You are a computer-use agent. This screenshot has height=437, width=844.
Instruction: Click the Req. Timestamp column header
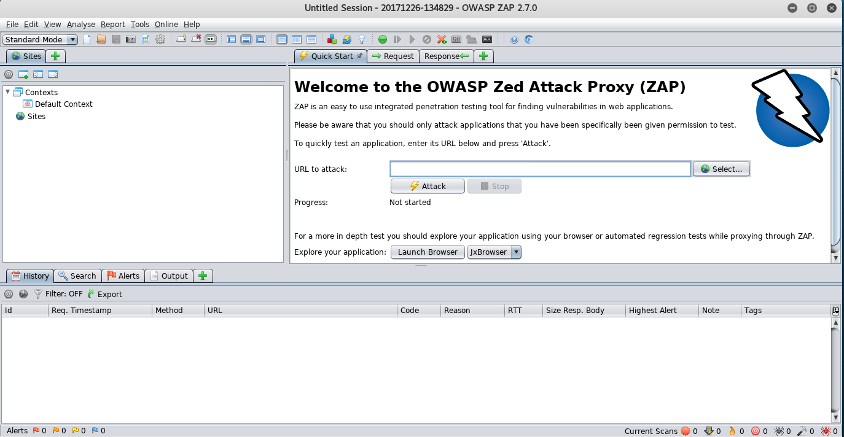[x=100, y=311]
